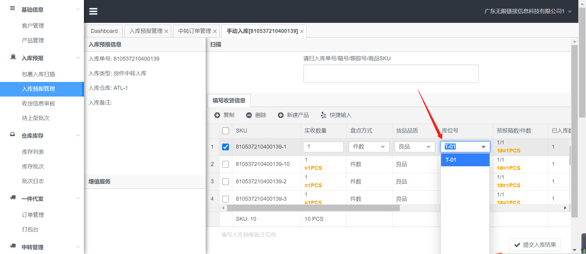Toggle the hamburger menu in the header
The image size is (586, 254).
(x=93, y=11)
